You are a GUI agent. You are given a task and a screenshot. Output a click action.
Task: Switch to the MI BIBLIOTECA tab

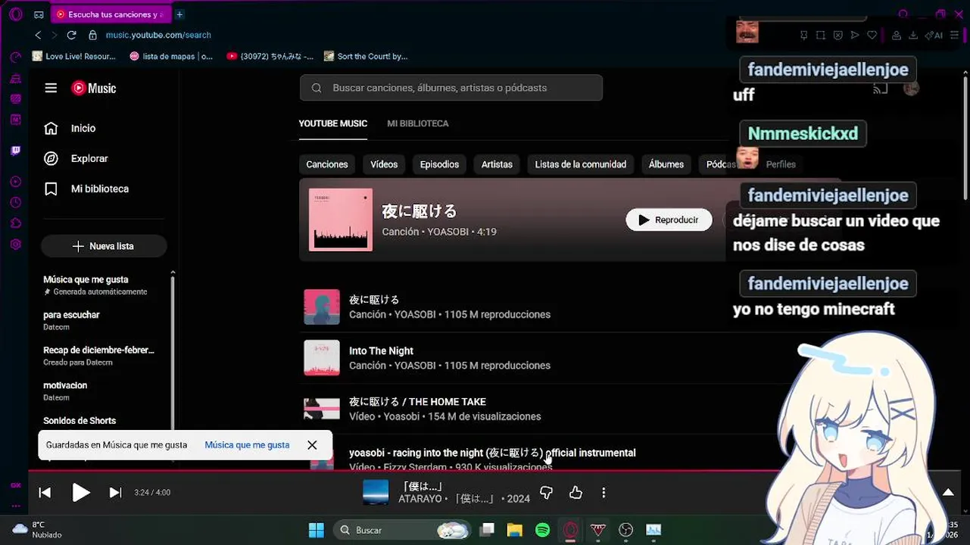(418, 123)
